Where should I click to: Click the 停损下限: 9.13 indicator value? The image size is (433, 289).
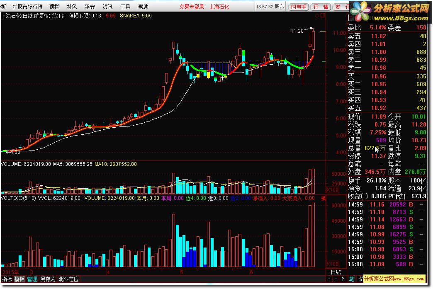[85, 16]
